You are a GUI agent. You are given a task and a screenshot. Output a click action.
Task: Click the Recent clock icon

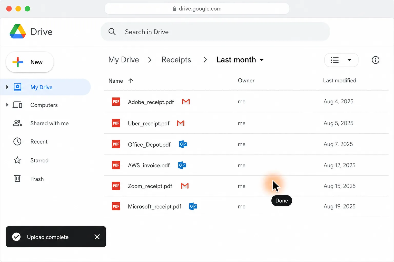pos(17,141)
